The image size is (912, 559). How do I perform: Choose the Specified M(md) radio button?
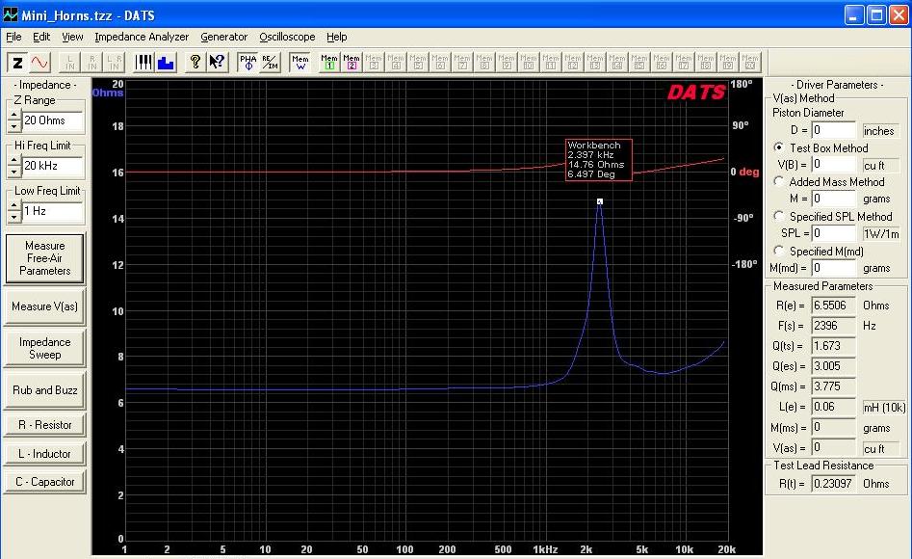(779, 251)
